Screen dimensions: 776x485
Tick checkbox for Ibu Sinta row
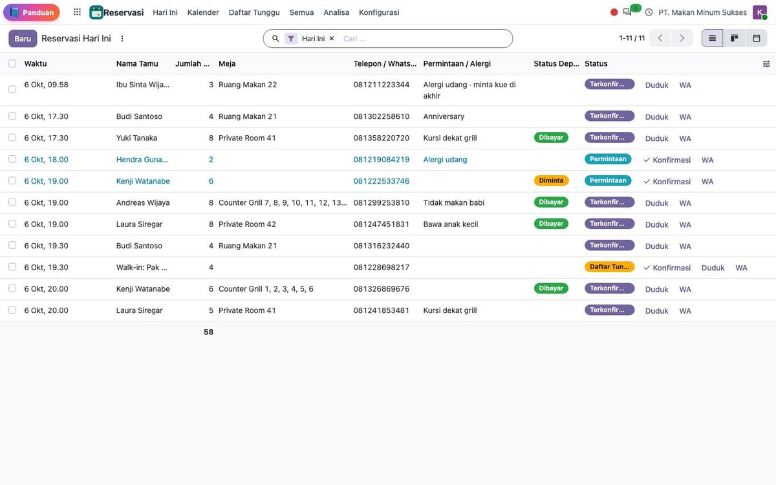[12, 89]
